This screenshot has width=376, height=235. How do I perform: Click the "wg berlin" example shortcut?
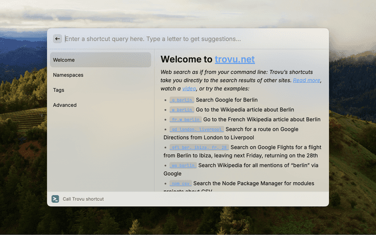183,166
